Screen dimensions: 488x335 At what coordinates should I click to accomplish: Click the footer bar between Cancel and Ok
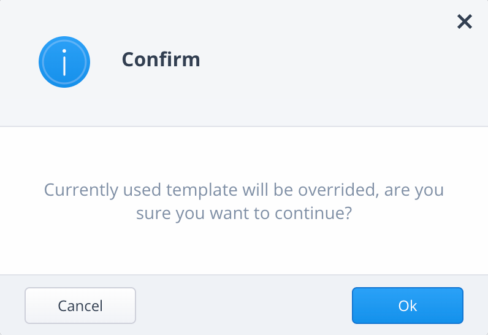pos(243,306)
